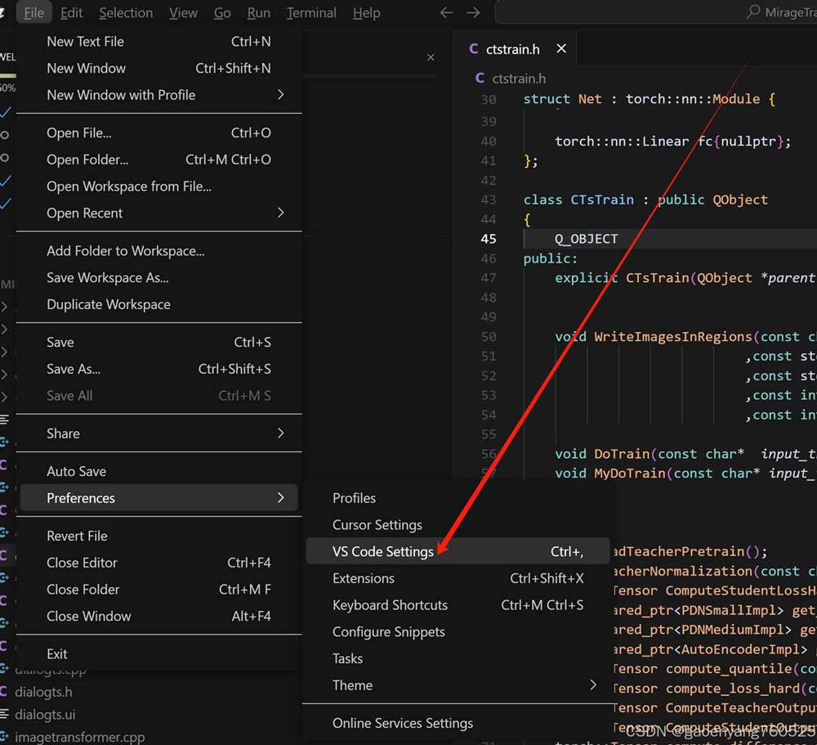Open dialogts.h in the explorer
Screen dimensions: 817x745
tap(43, 692)
